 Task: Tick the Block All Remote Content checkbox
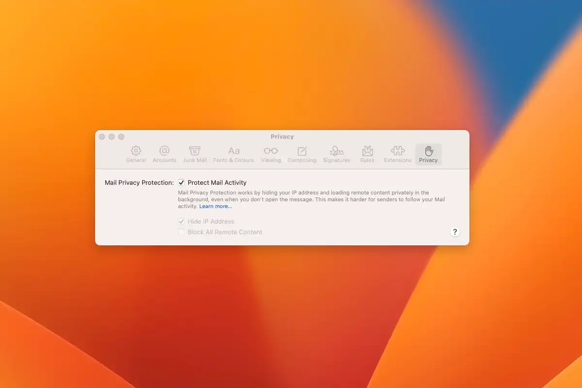(x=181, y=232)
